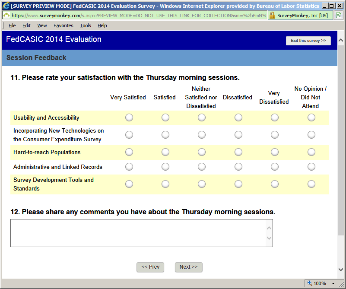Click page scrollbar down arrow
This screenshot has width=346, height=289.
point(341,270)
